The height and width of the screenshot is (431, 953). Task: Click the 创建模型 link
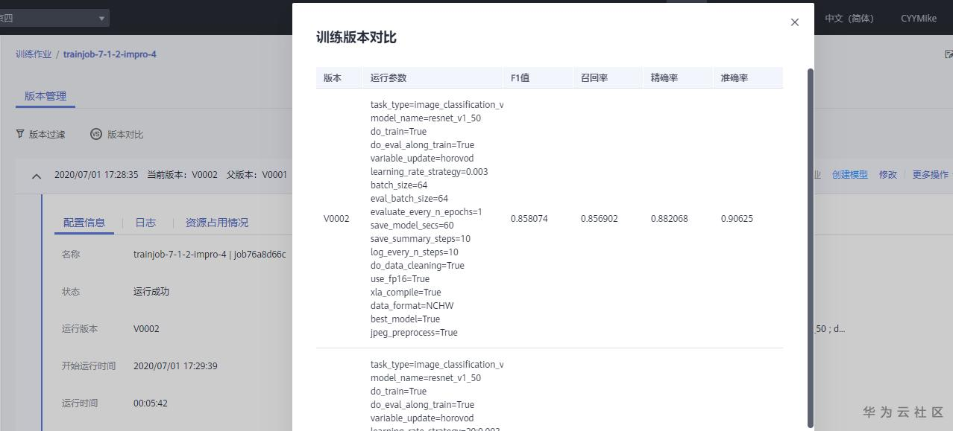point(850,175)
